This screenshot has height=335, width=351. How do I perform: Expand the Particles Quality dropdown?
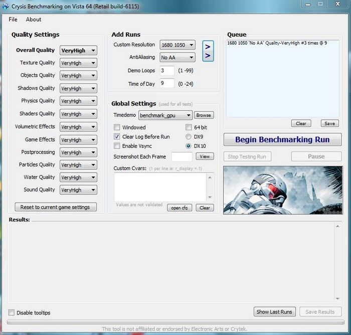78,165
